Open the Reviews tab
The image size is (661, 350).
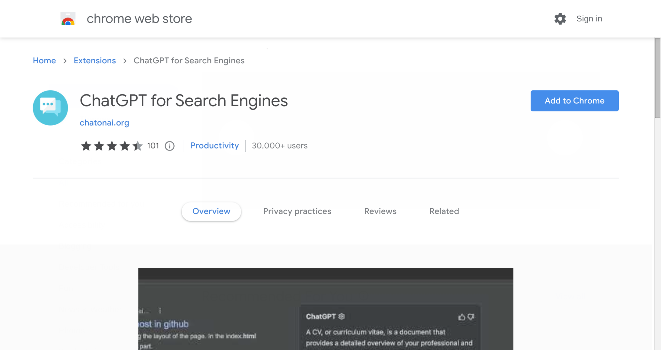pyautogui.click(x=380, y=211)
